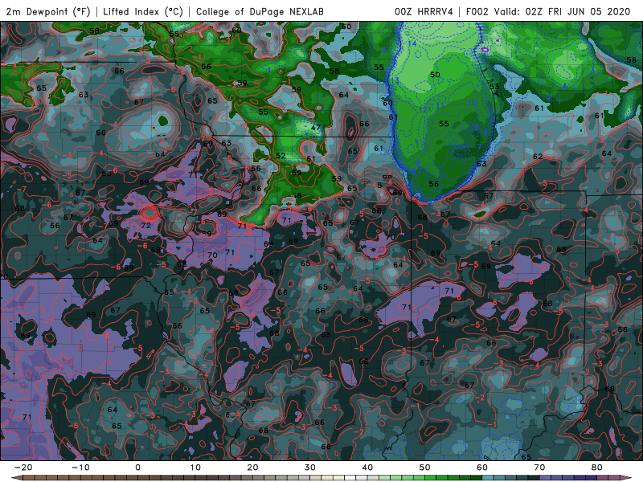Click the 10 label on the color scale
643x482 pixels.
[x=195, y=468]
